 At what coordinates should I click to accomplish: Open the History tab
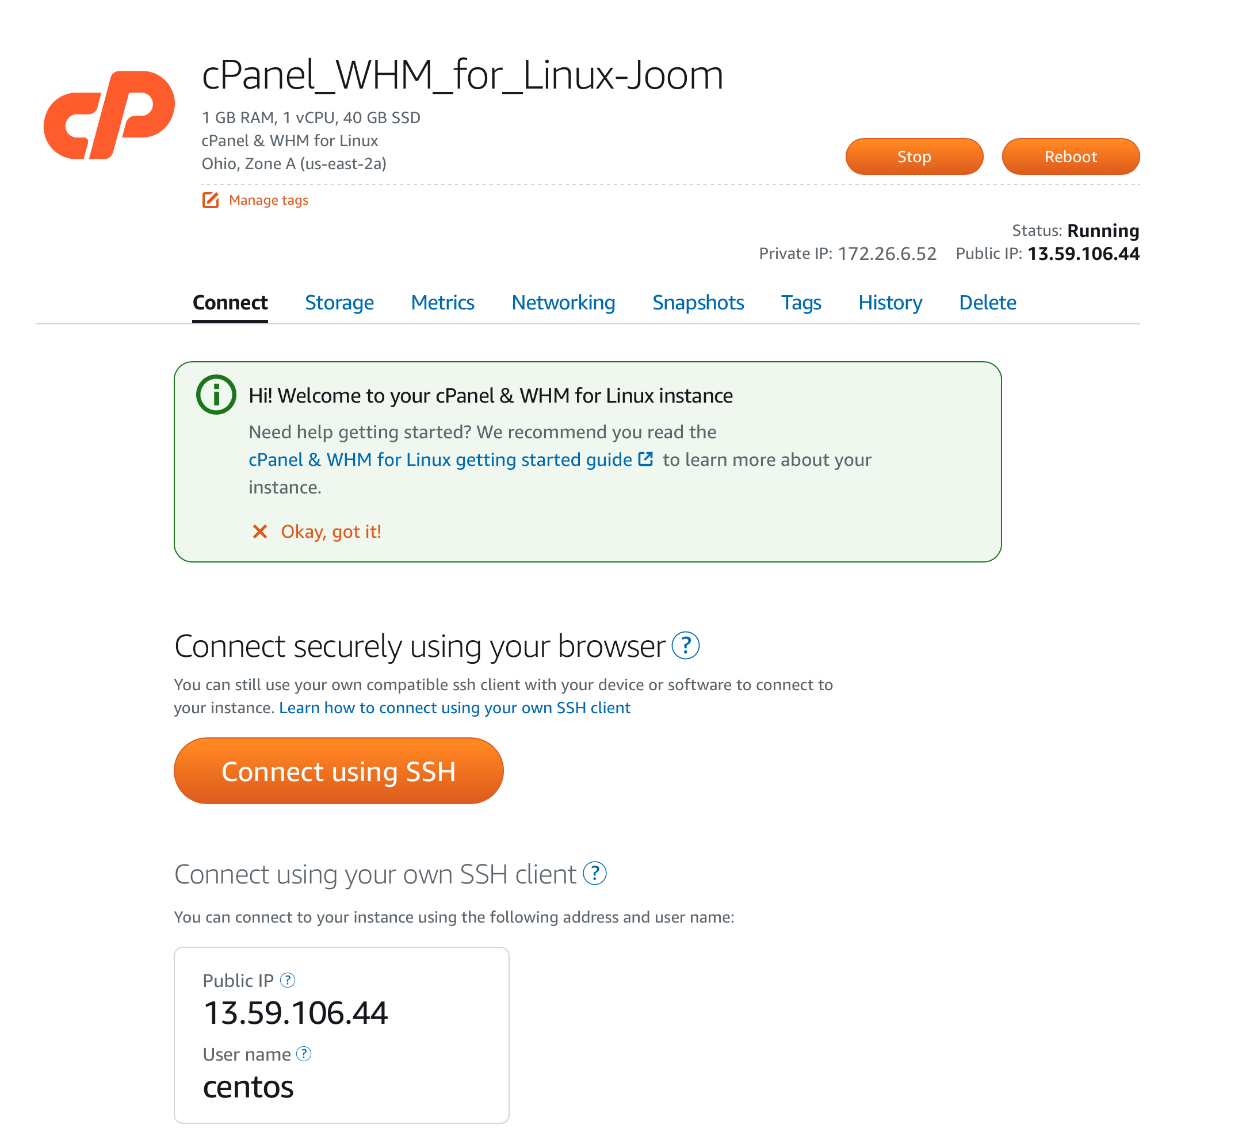[x=890, y=303]
